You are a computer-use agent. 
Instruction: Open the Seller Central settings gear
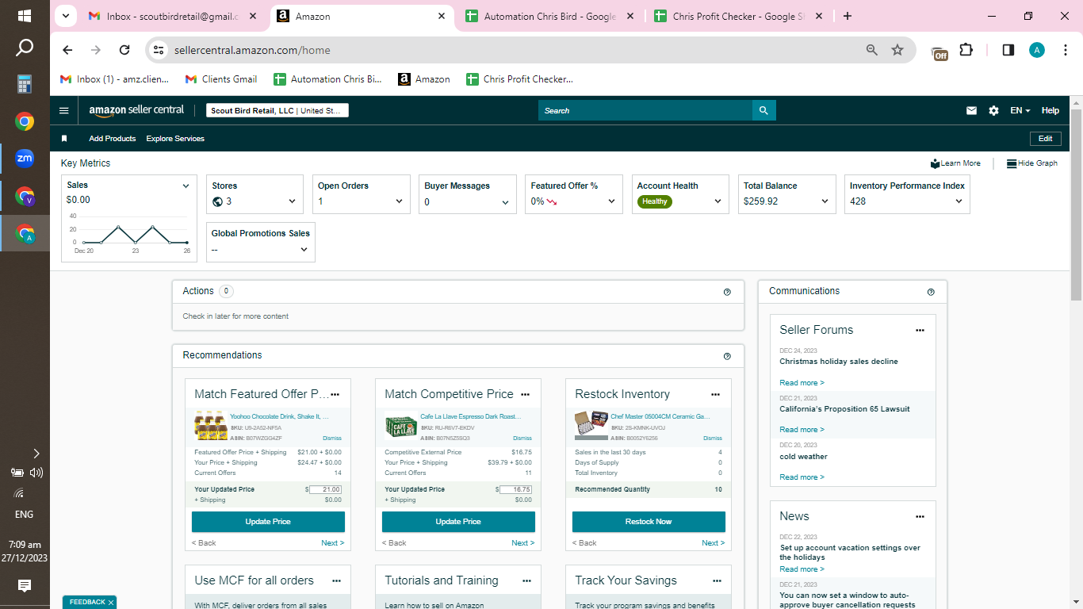(993, 111)
